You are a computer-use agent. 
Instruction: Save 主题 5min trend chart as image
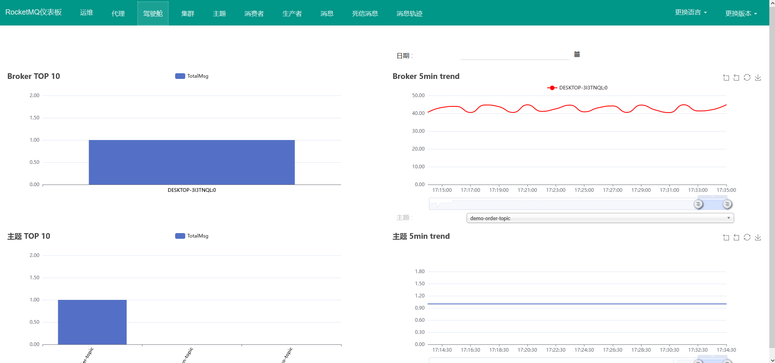[x=758, y=237]
